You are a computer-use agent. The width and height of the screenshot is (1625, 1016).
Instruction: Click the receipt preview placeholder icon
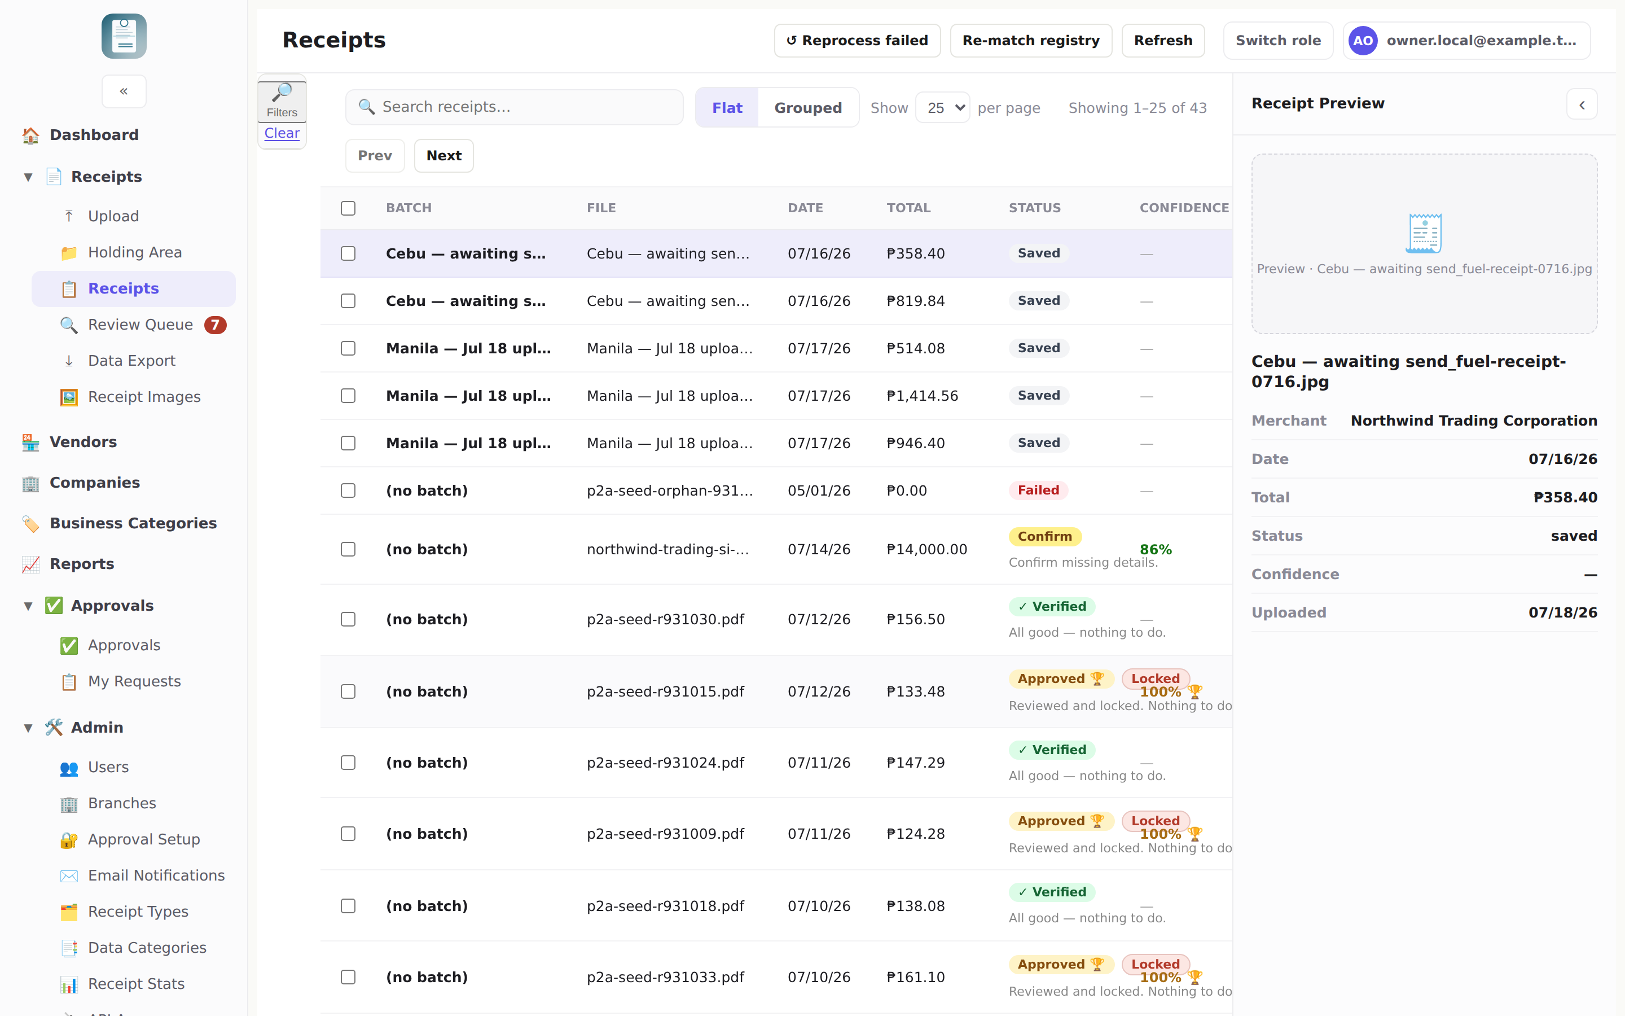coord(1424,233)
